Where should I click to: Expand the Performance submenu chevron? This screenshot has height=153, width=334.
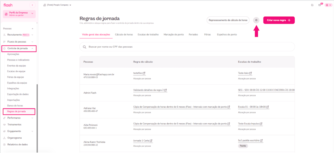[x=32, y=118]
